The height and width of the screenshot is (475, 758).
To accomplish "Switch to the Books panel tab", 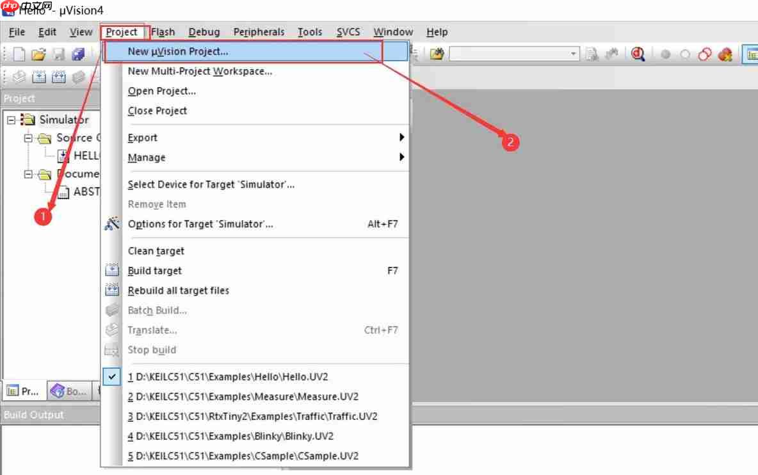I will (x=69, y=391).
